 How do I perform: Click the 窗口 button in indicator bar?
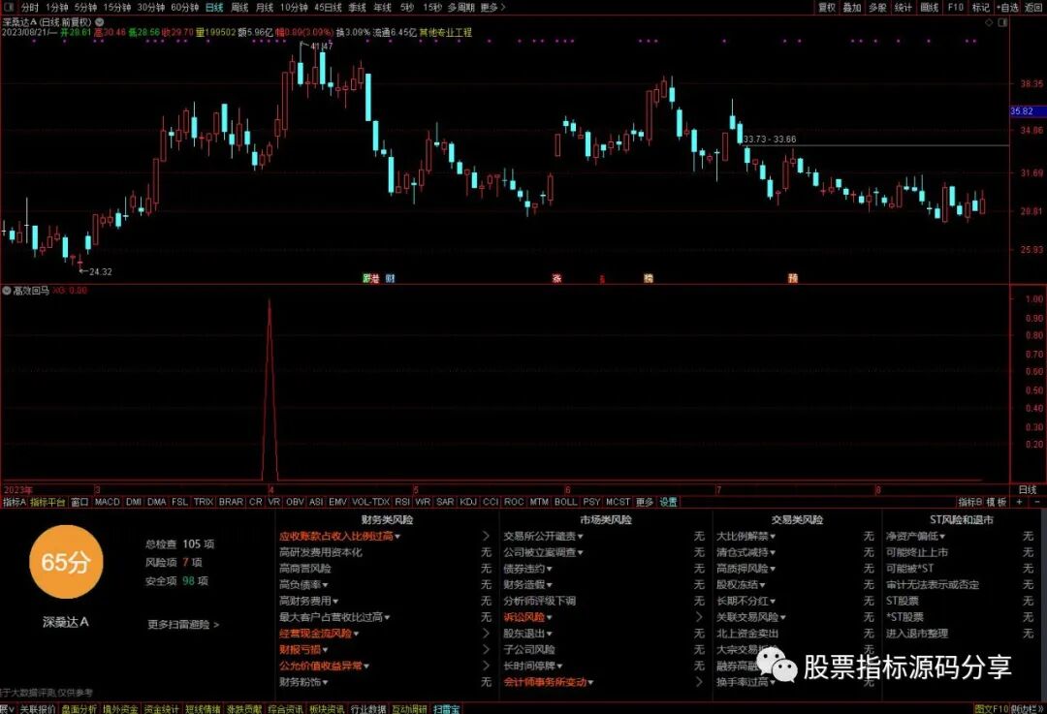79,502
